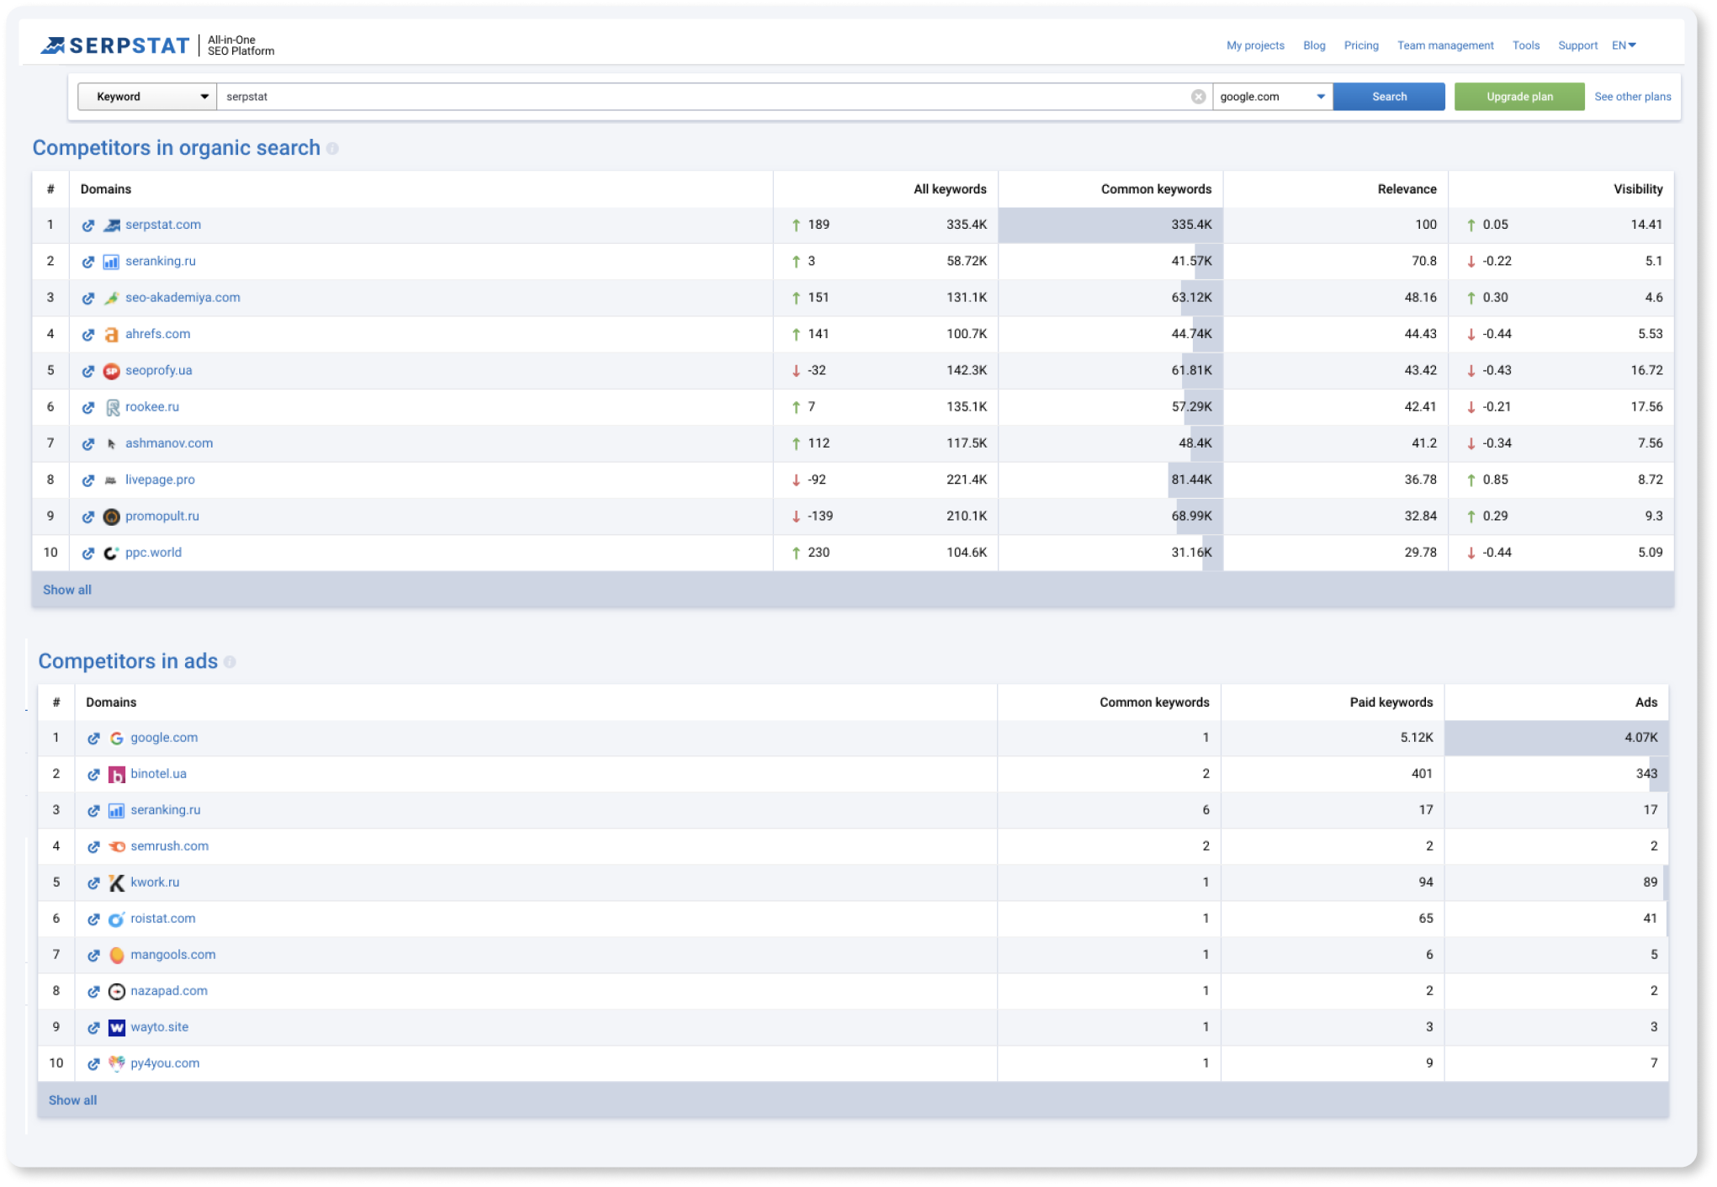
Task: Click the Serpstat logo
Action: click(115, 45)
